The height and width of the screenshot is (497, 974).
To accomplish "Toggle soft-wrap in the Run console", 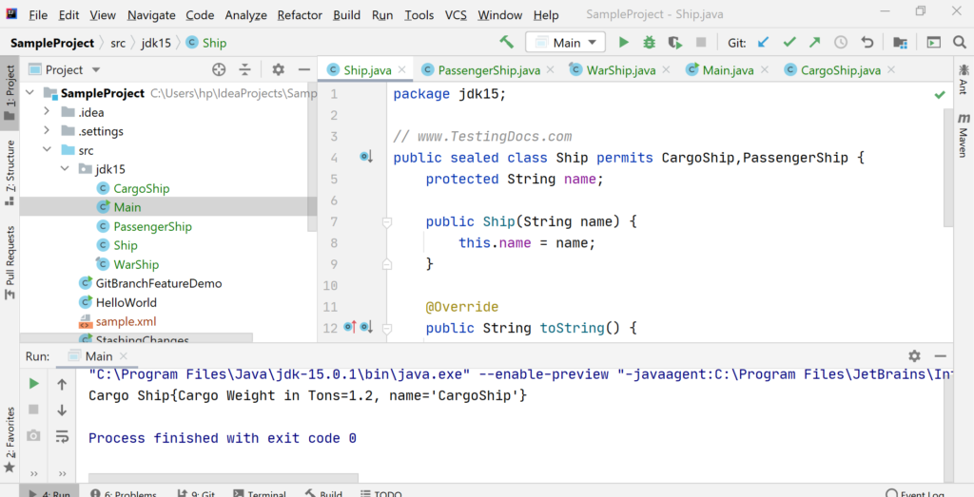I will click(62, 436).
